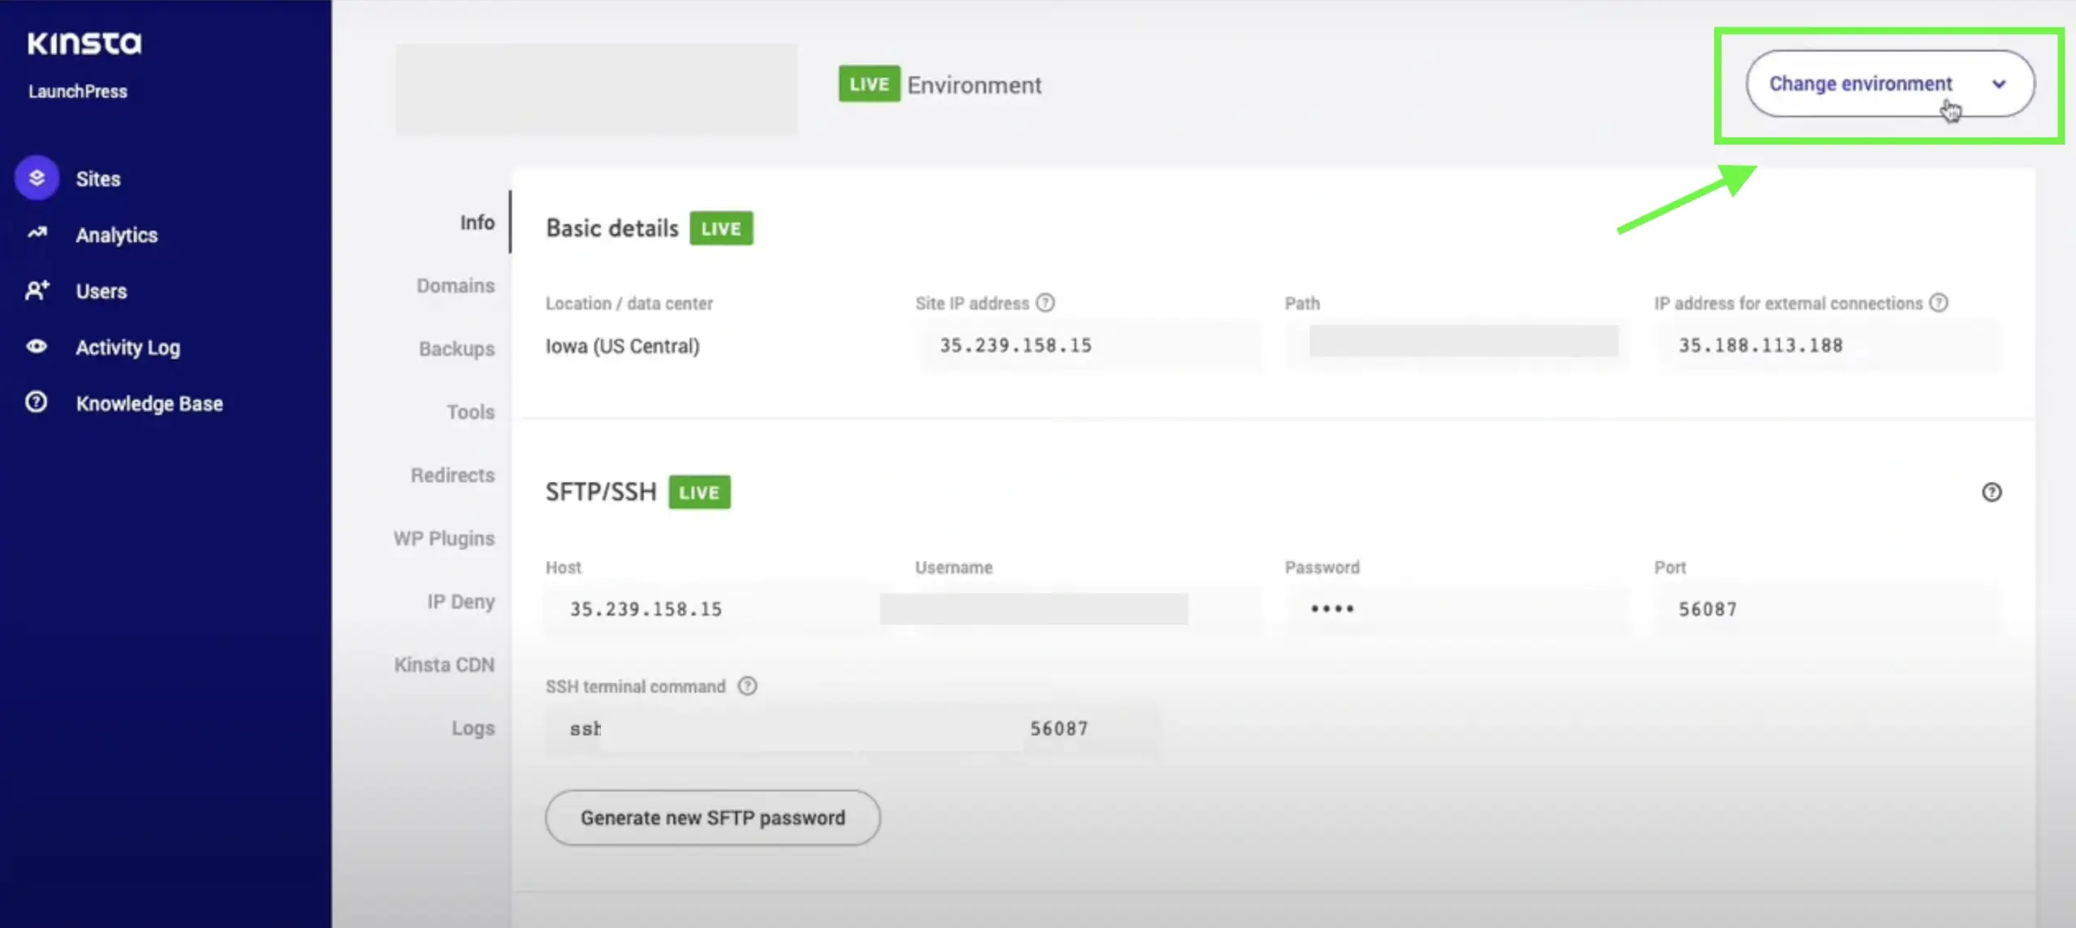Click the LIVE badge next to Environment
Image resolution: width=2076 pixels, height=928 pixels.
coord(869,84)
